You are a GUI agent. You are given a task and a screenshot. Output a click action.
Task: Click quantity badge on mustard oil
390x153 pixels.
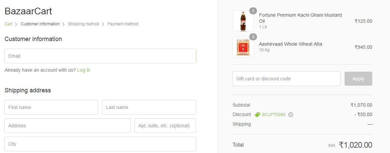click(253, 11)
